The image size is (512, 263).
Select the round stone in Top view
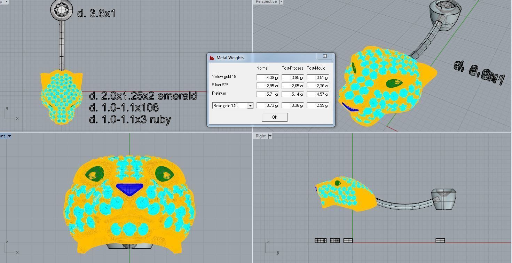click(x=62, y=10)
